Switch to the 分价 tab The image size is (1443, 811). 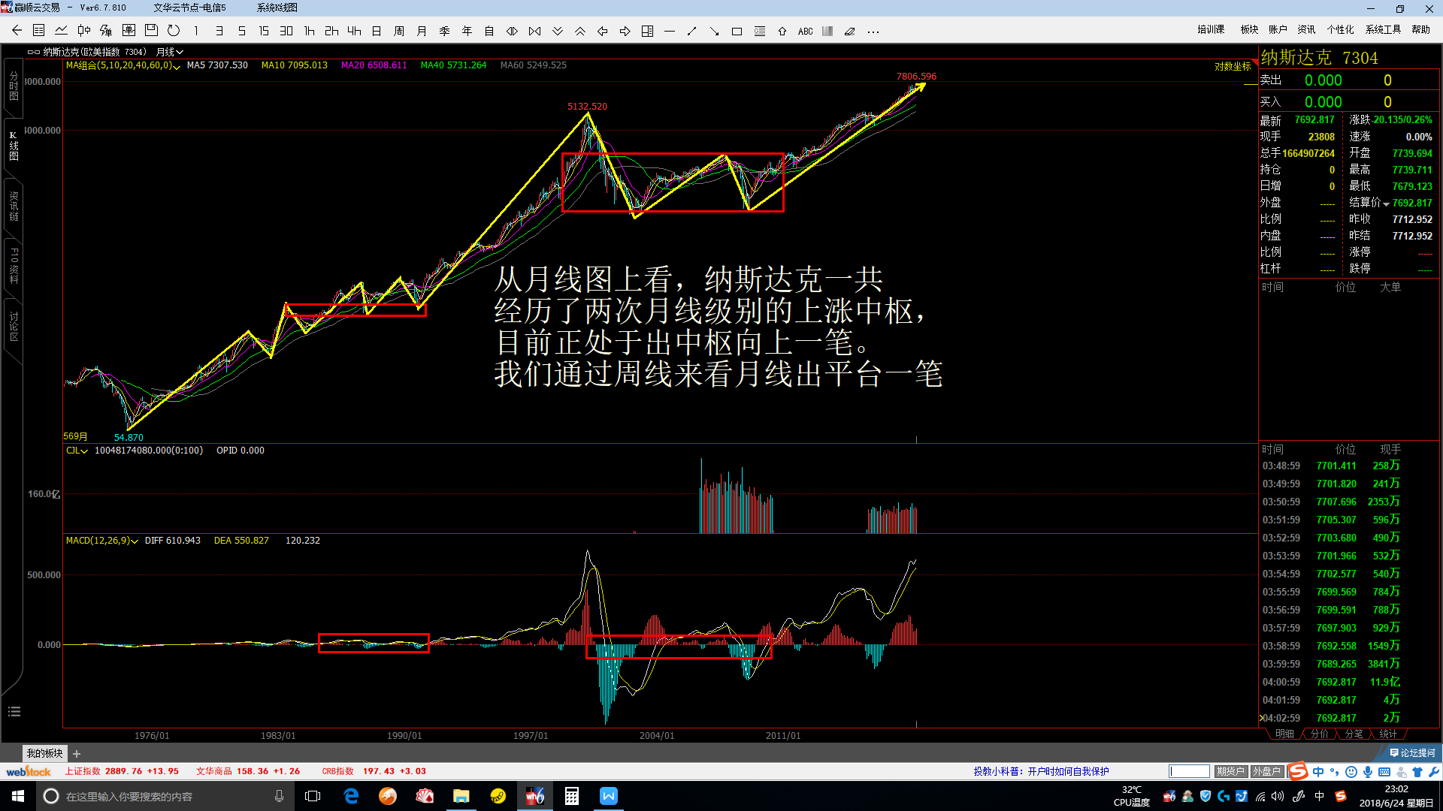1319,734
